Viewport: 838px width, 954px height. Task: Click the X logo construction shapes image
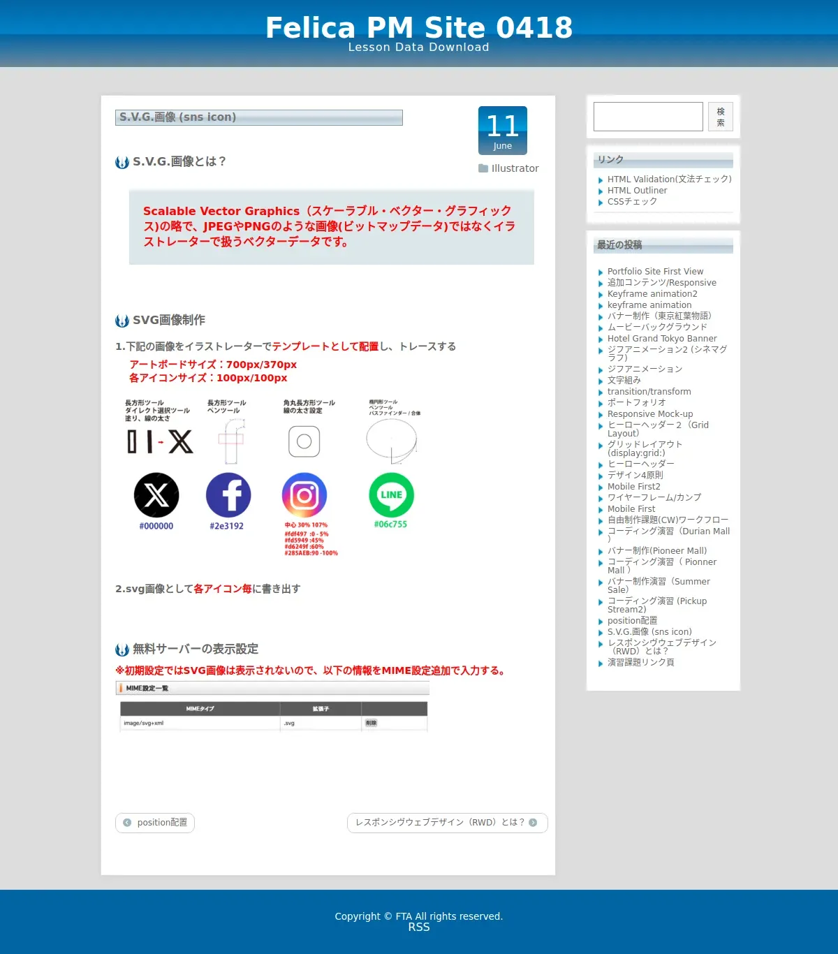coord(160,441)
